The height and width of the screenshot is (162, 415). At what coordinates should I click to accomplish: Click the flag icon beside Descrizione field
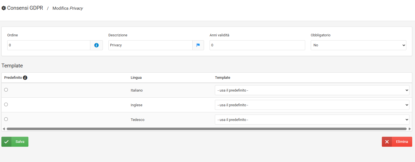[198, 45]
